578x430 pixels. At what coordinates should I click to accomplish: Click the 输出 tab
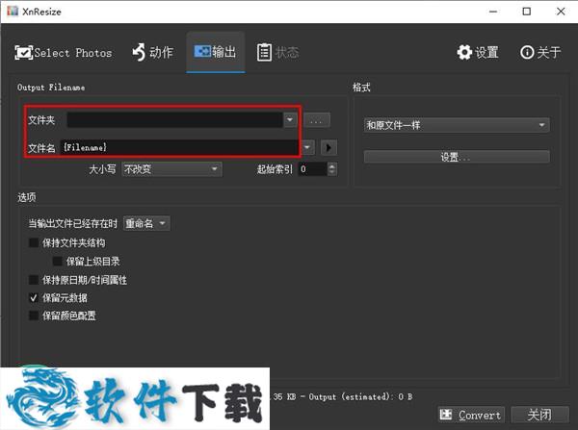click(x=215, y=52)
